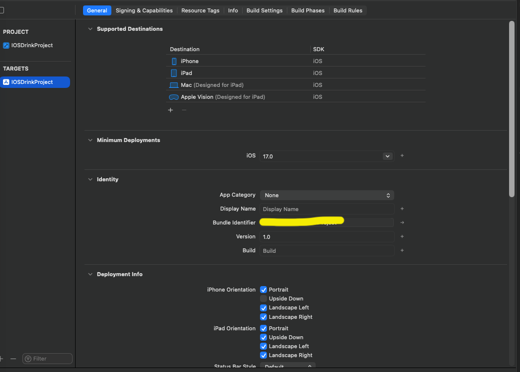
Task: Switch to the General tab
Action: pos(97,10)
